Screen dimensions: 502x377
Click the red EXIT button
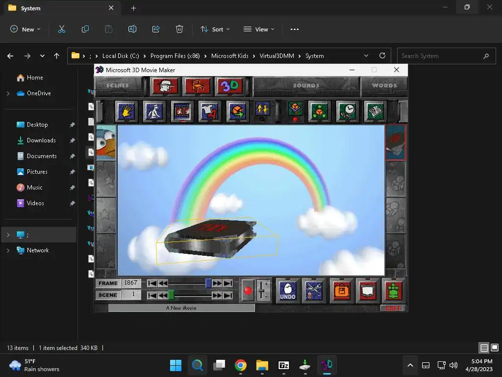[x=393, y=308]
